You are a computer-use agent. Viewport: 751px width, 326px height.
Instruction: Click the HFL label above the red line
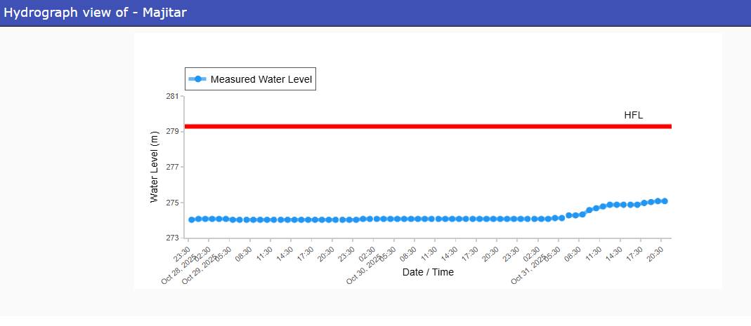point(633,115)
